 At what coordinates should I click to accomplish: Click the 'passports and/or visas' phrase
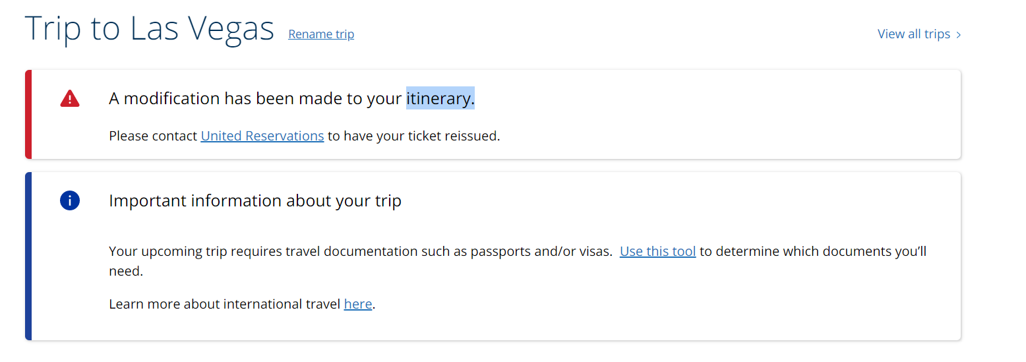point(541,251)
